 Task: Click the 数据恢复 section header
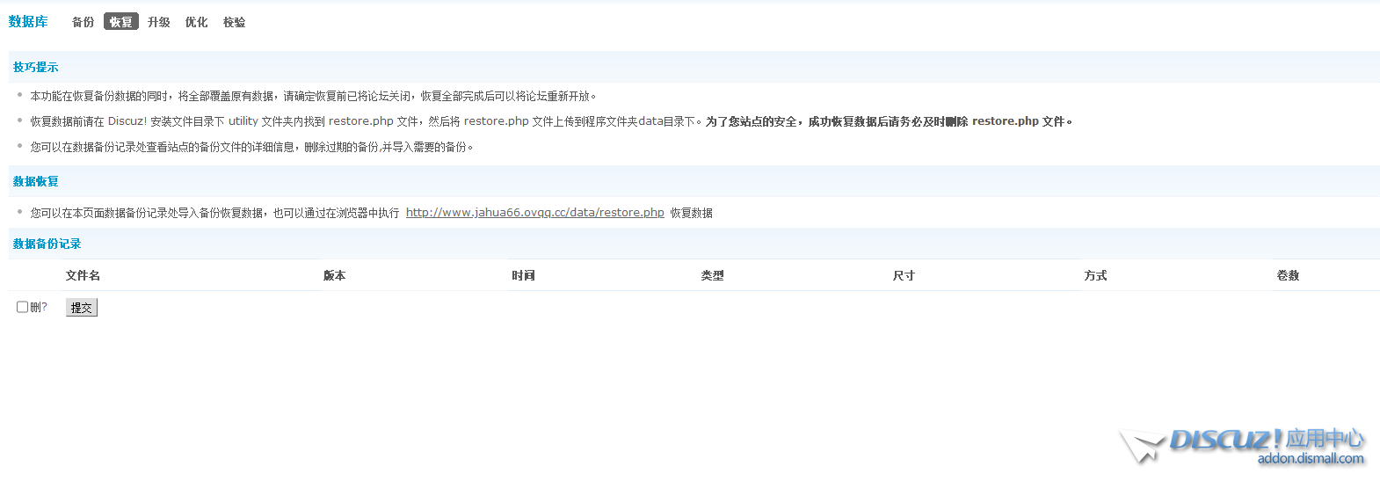pyautogui.click(x=36, y=181)
